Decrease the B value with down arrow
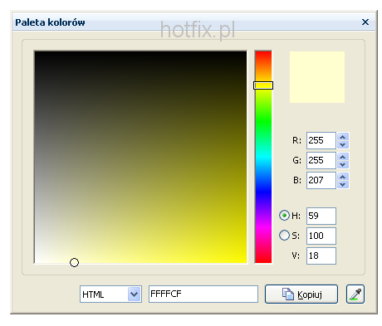The image size is (382, 326). 343,184
